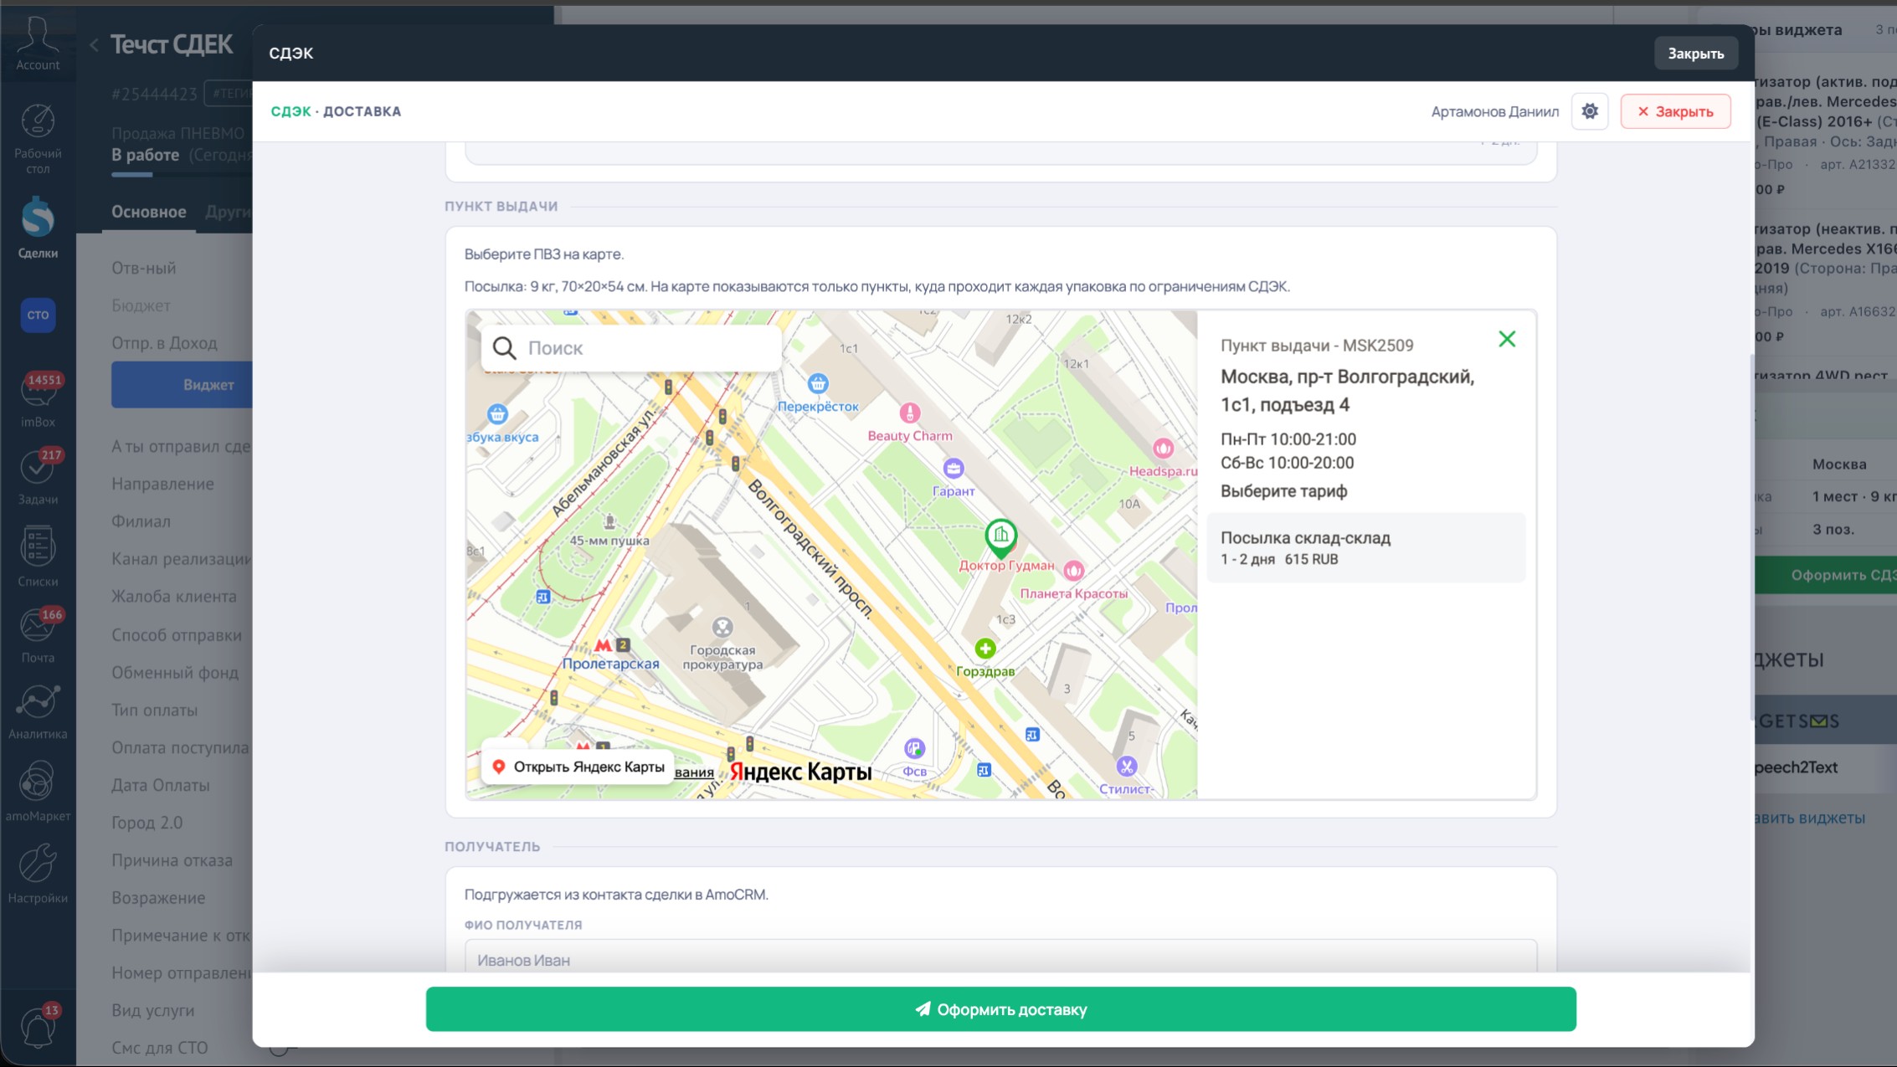Click the Горздрав pharmacy marker on map
Image resolution: width=1897 pixels, height=1067 pixels.
(x=985, y=649)
